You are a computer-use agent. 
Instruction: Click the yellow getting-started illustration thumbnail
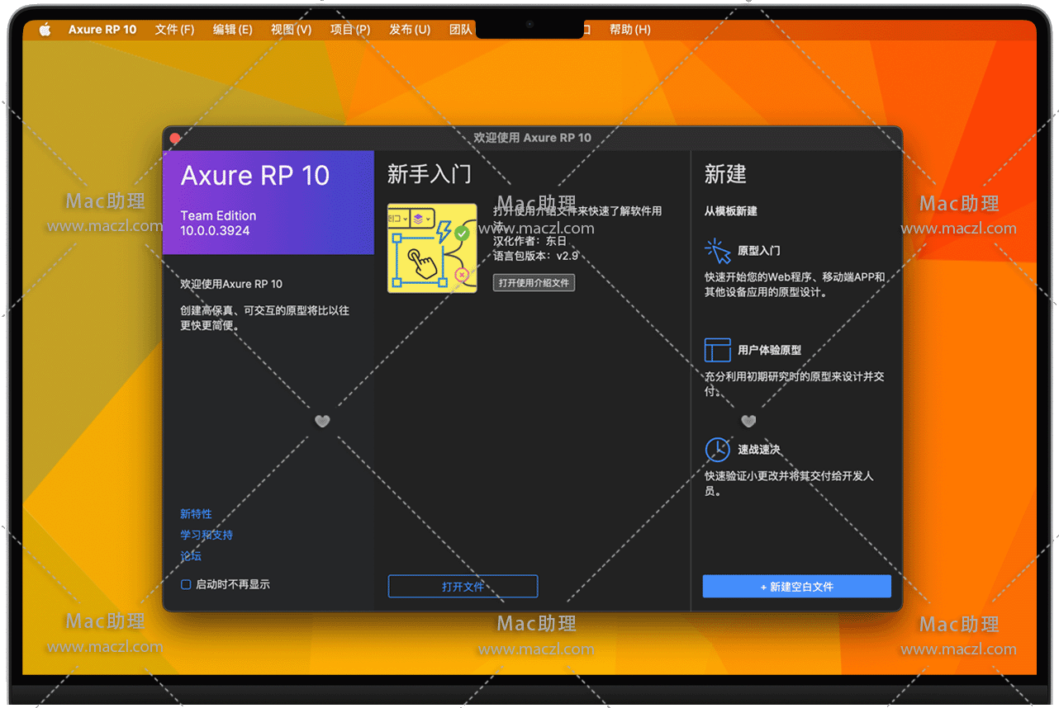tap(432, 248)
